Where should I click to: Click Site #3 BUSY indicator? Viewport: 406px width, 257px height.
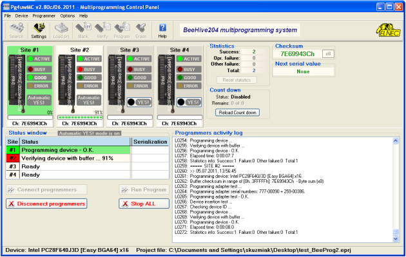pos(139,70)
